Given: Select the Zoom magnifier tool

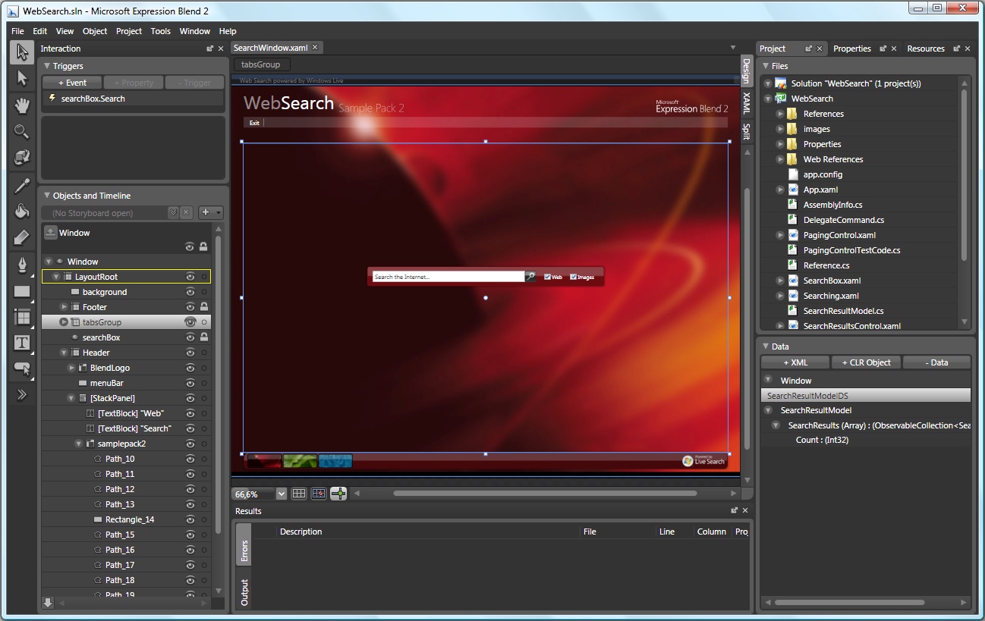Looking at the screenshot, I should coord(22,132).
